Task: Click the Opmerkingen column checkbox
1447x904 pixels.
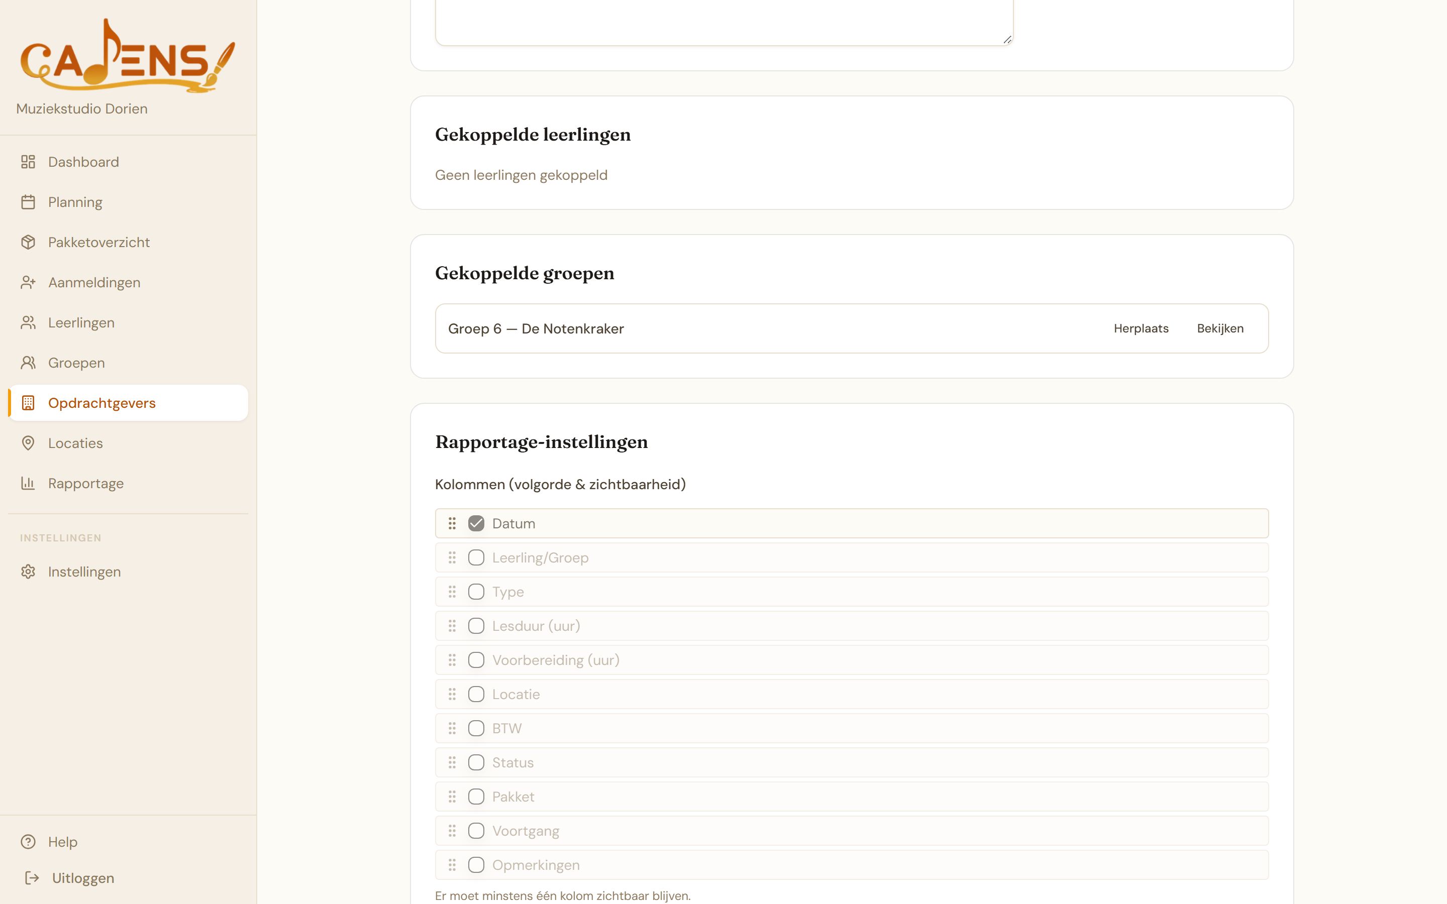Action: coord(476,865)
